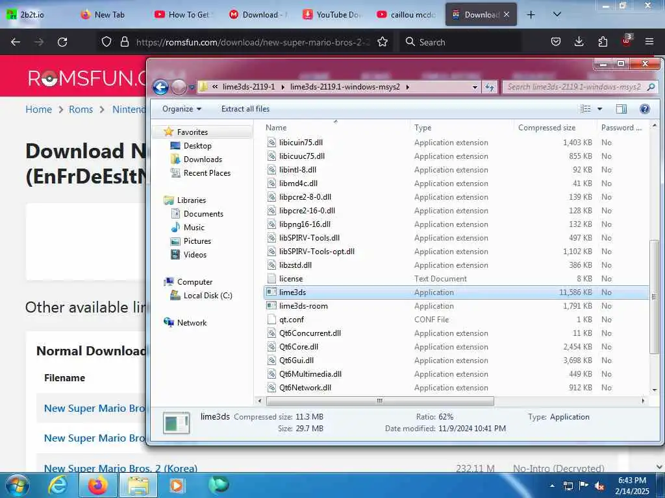Image resolution: width=665 pixels, height=498 pixels.
Task: Open Windows Start menu
Action: click(x=18, y=485)
